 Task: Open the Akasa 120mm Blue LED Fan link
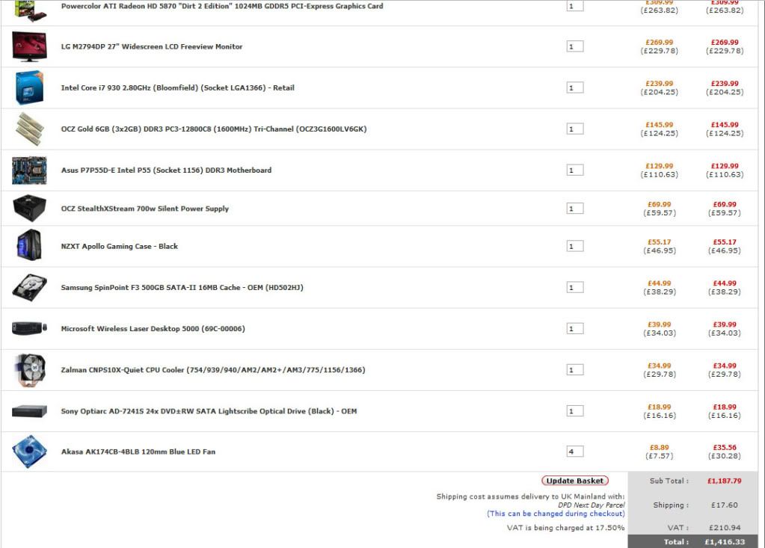(138, 452)
